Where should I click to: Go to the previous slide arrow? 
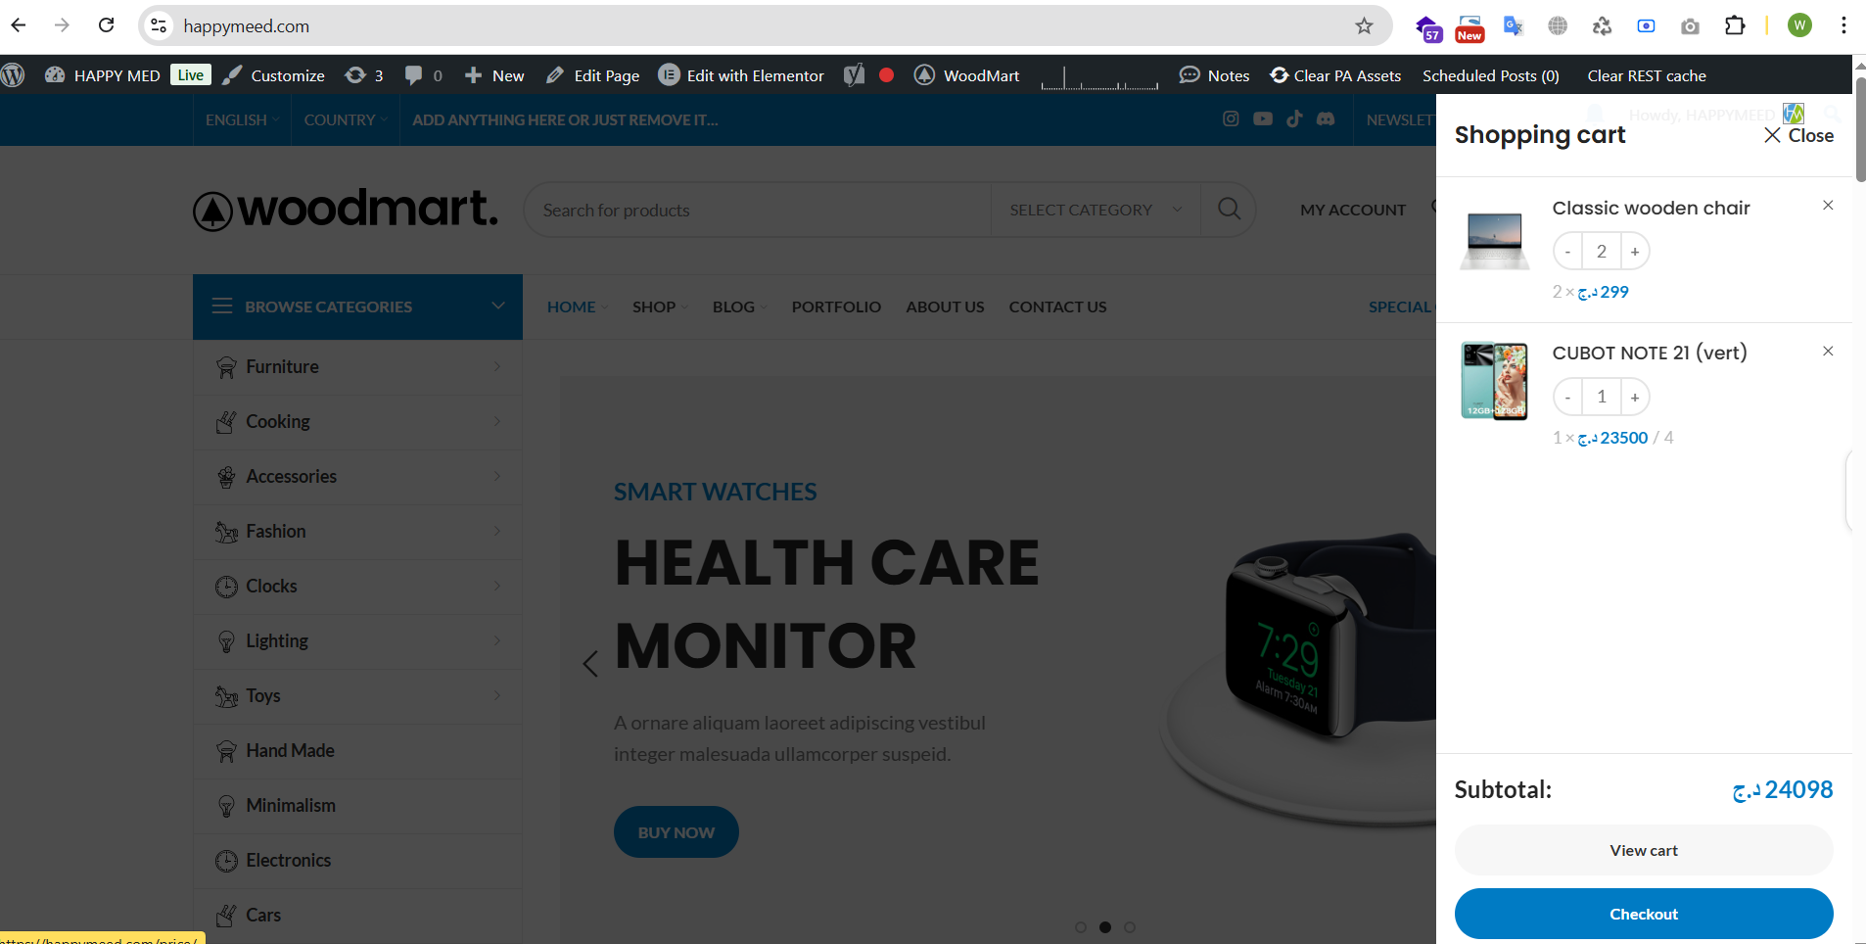[590, 664]
